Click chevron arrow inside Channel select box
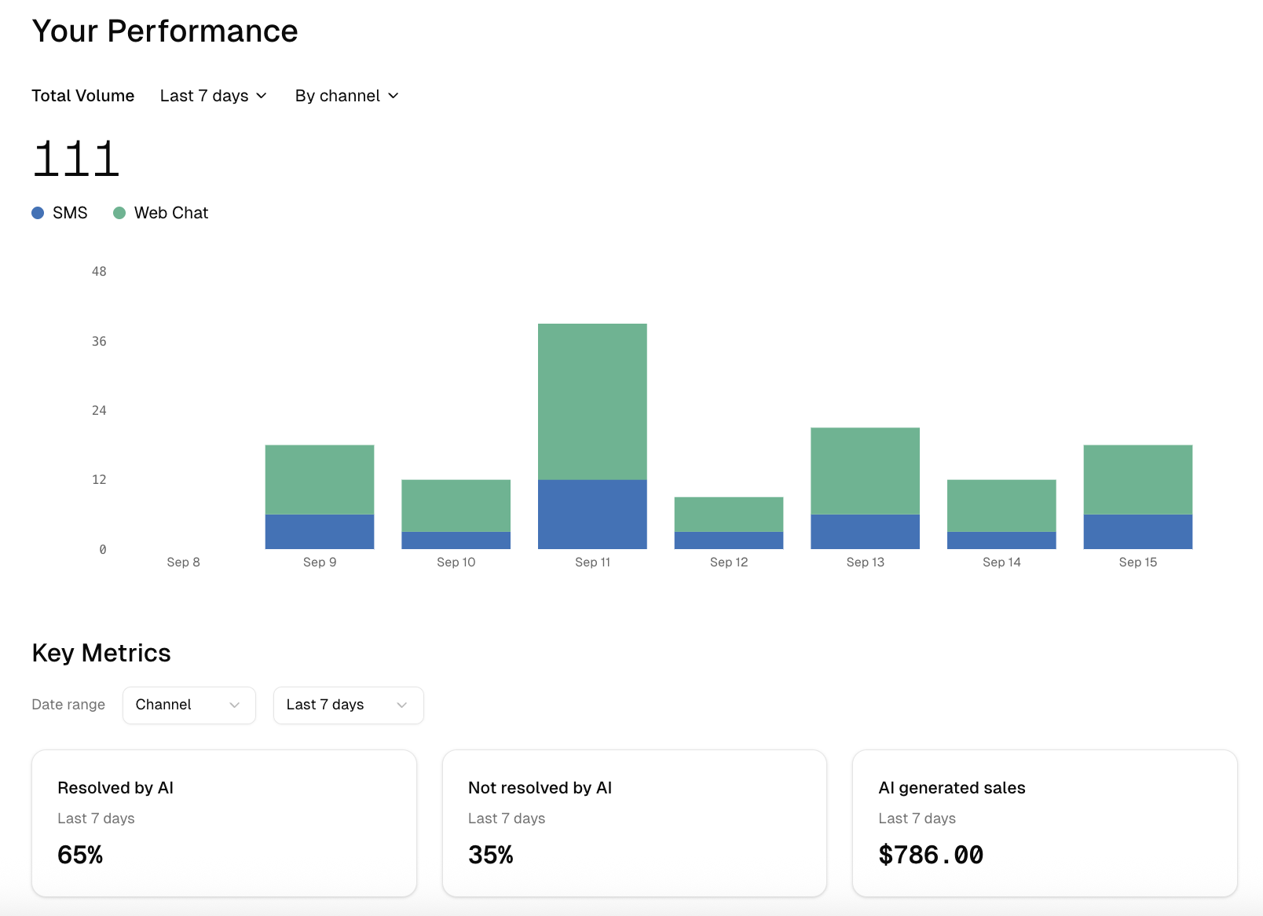The image size is (1263, 916). tap(234, 705)
